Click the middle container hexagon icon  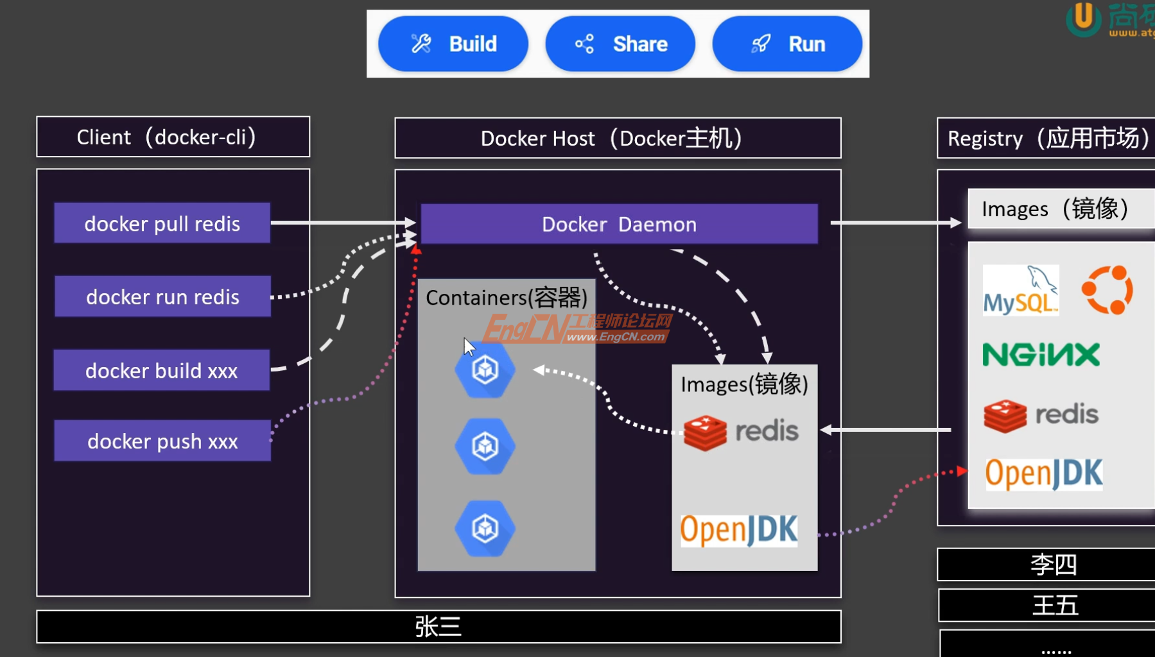(485, 446)
